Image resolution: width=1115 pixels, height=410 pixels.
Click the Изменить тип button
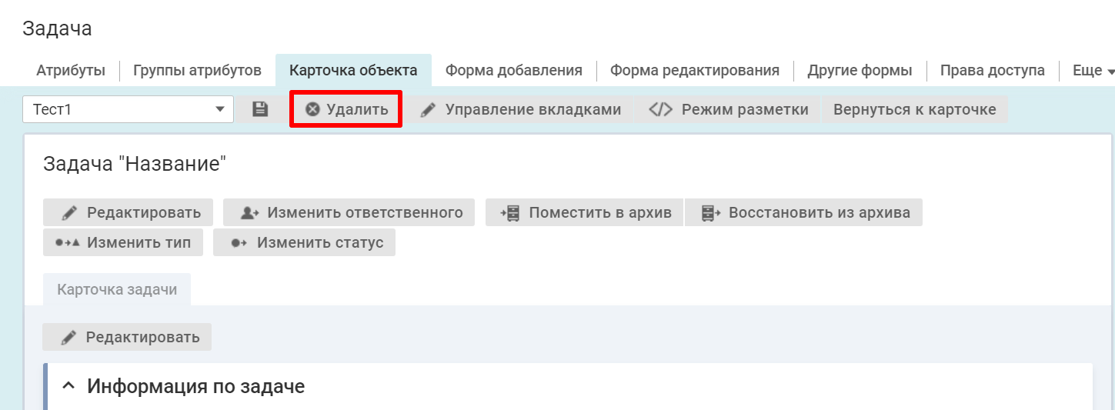122,242
